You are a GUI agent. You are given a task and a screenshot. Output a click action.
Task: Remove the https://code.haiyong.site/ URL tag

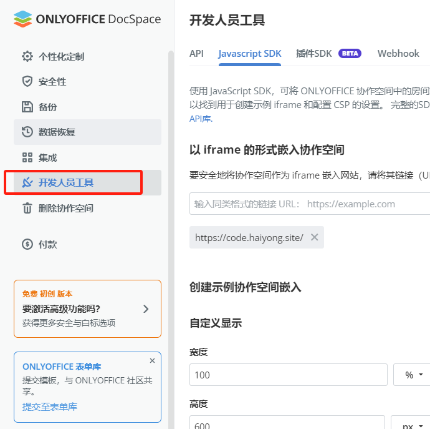click(x=314, y=237)
